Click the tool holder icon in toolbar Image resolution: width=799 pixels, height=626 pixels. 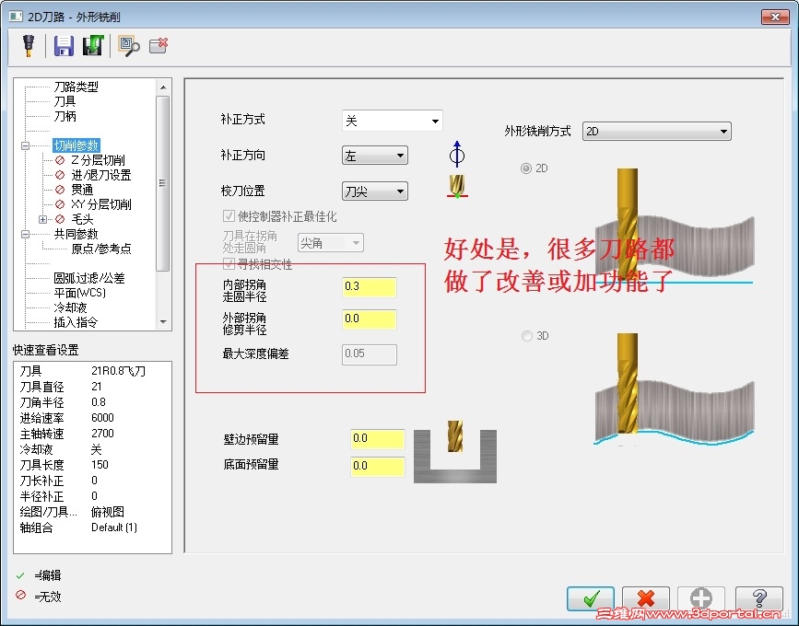(29, 46)
